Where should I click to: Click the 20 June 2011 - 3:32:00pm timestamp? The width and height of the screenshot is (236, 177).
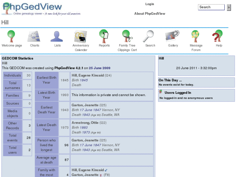196,68
